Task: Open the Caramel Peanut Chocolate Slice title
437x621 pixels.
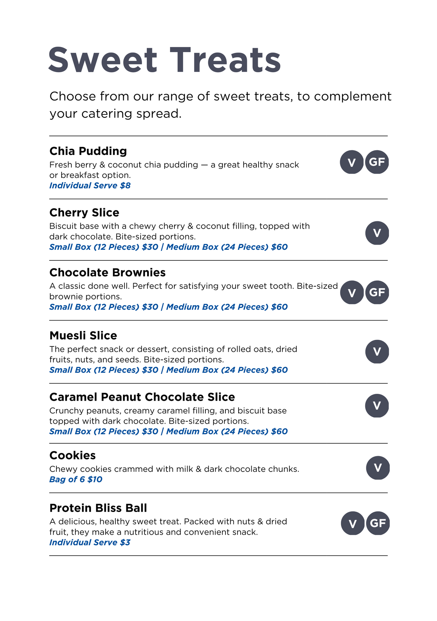Action: coord(142,397)
